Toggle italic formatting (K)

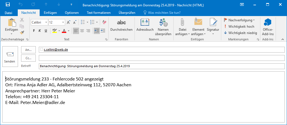pos(39,31)
